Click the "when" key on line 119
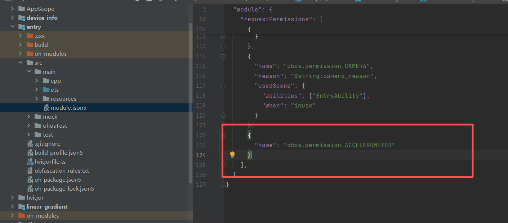Image resolution: width=508 pixels, height=223 pixels. click(273, 105)
